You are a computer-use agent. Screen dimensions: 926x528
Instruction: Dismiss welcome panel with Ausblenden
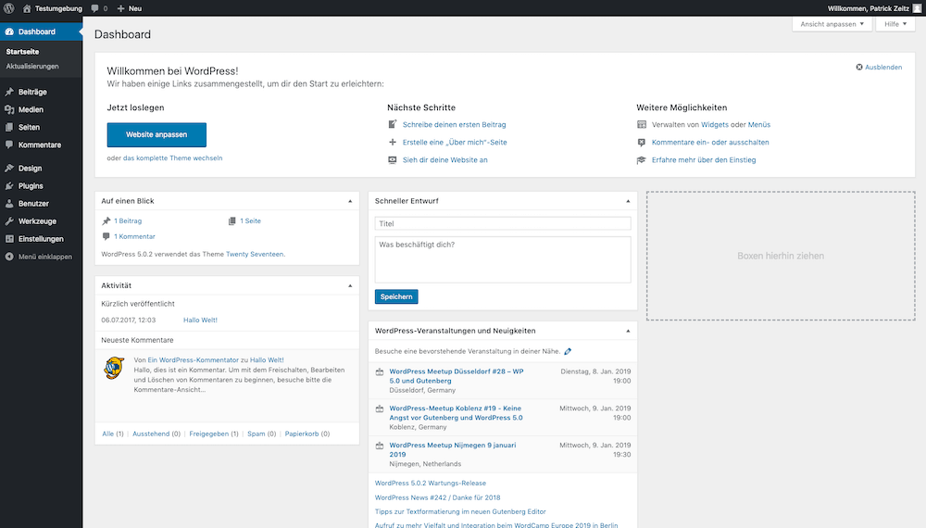[879, 68]
